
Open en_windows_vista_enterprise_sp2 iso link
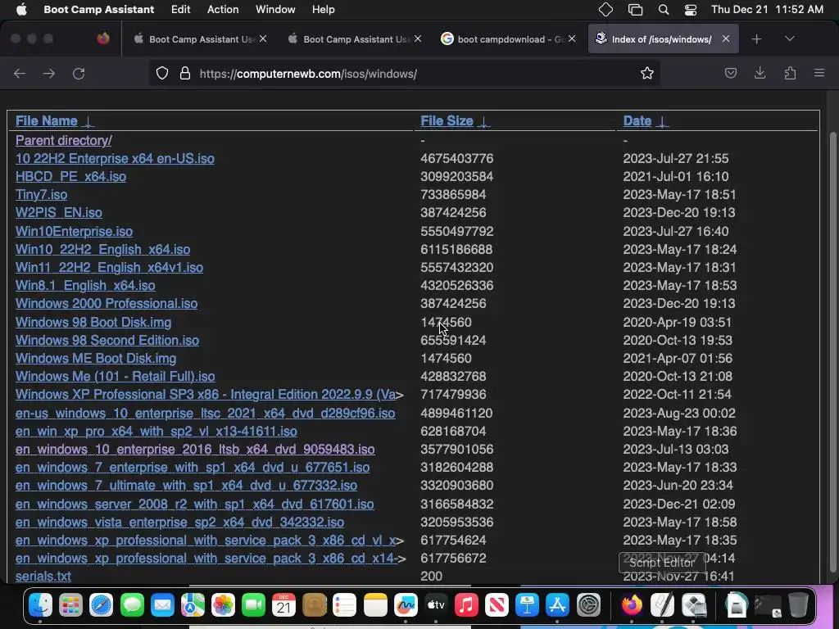coord(179,522)
